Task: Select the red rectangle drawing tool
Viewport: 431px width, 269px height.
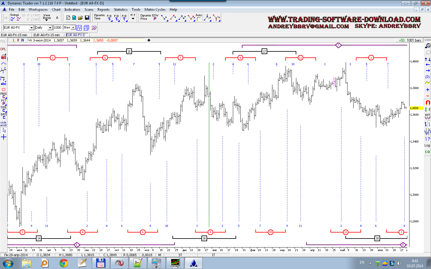Action: coord(4,89)
